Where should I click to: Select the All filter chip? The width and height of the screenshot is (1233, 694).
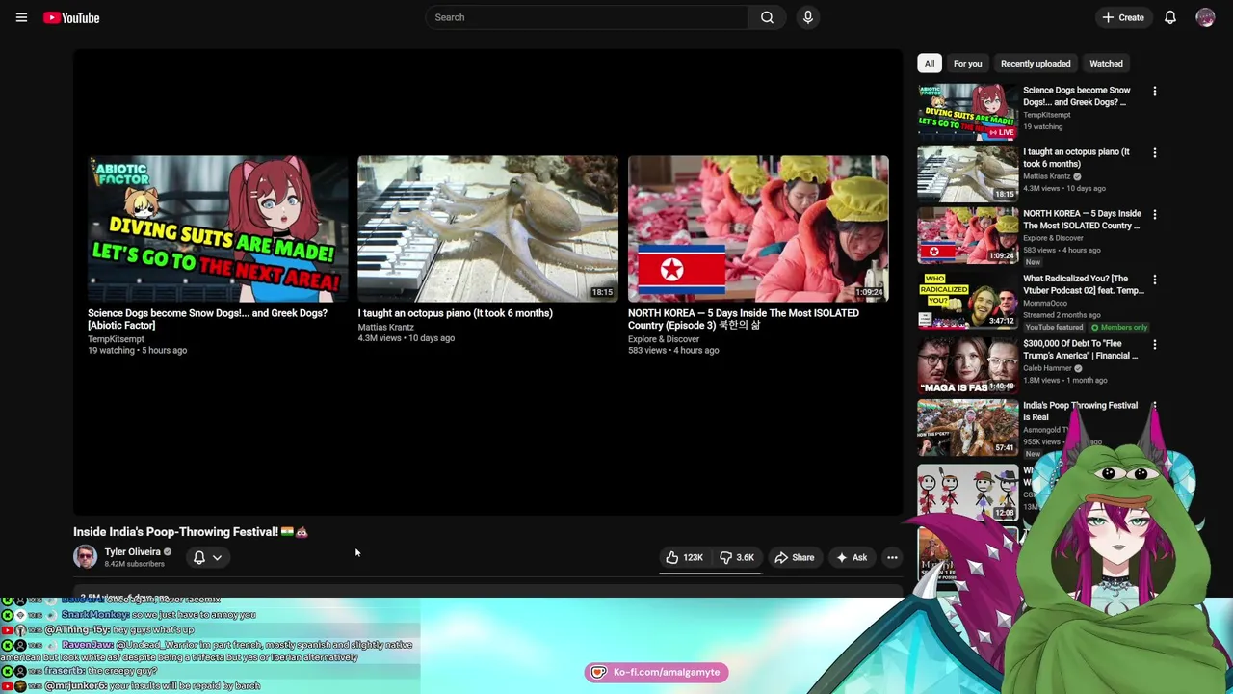click(x=930, y=64)
